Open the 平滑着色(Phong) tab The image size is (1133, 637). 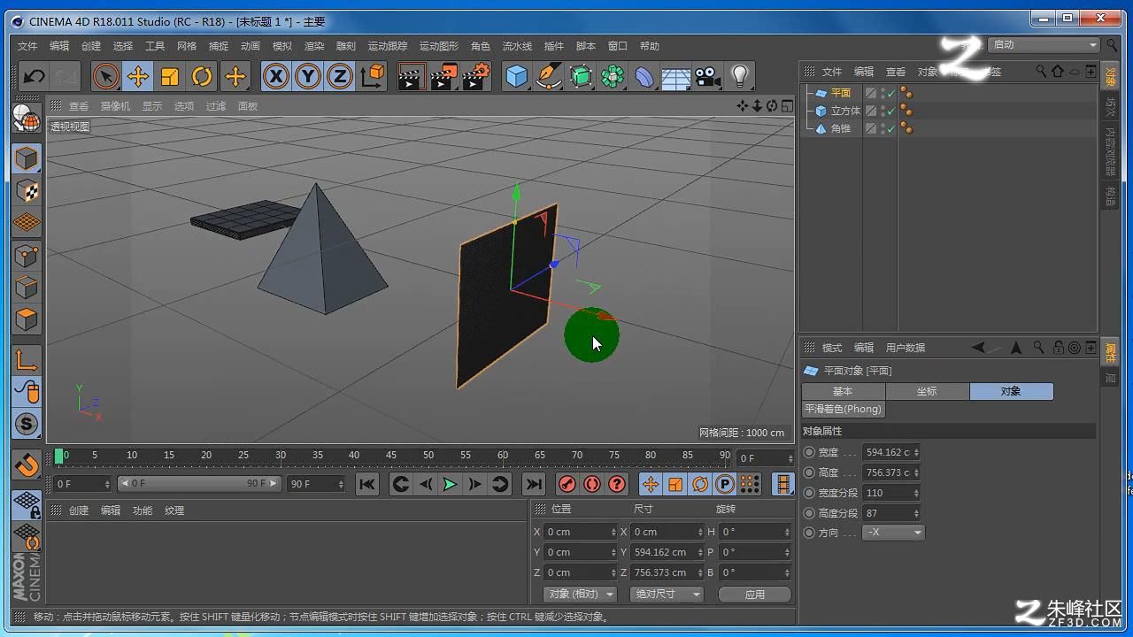point(843,409)
